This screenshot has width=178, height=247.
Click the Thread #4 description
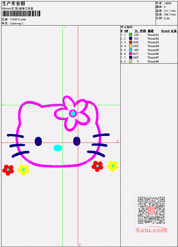153,46
